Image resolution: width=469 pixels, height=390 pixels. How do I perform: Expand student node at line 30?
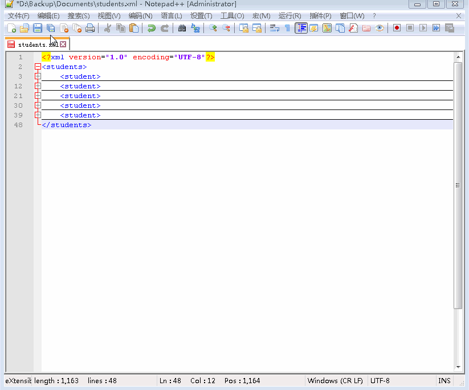[x=38, y=105]
